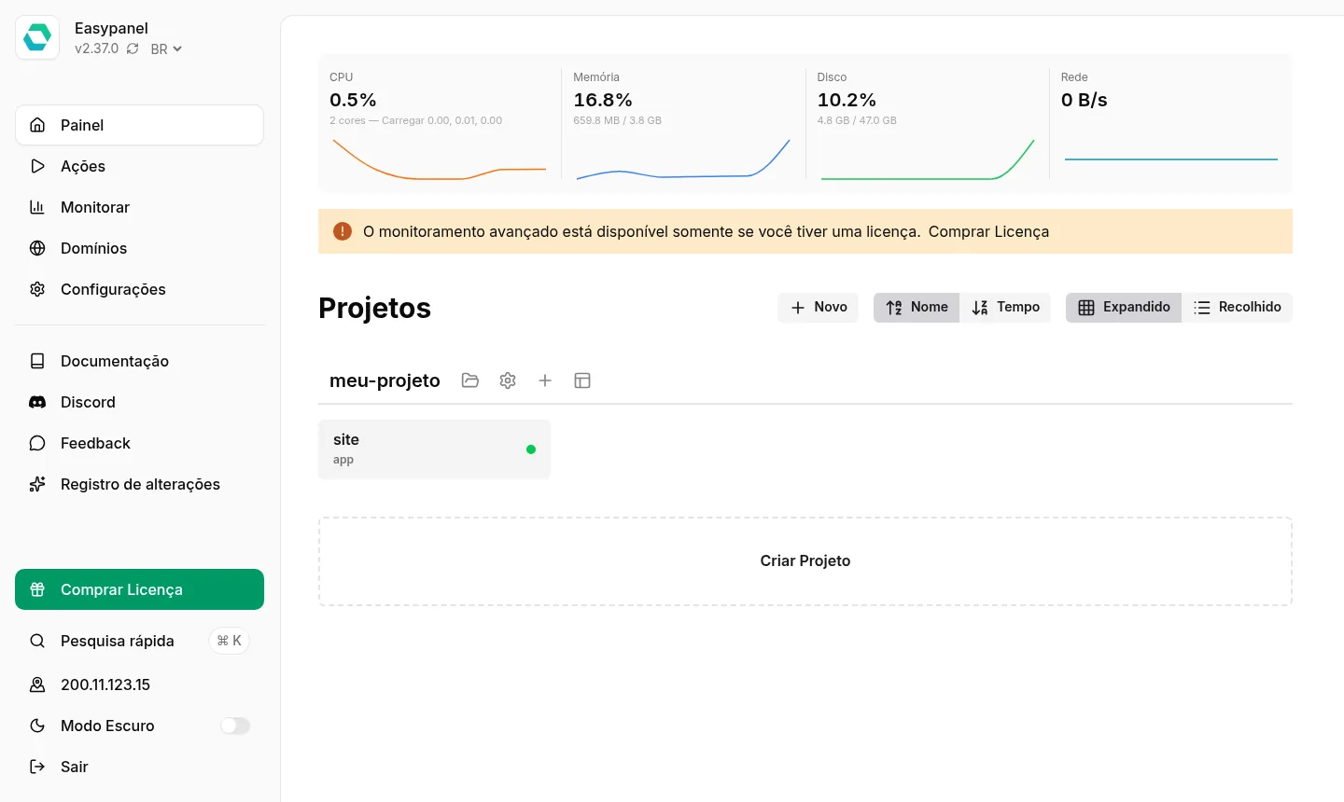This screenshot has width=1344, height=802.
Task: Click the 200.11.123.15 user entry
Action: (139, 684)
